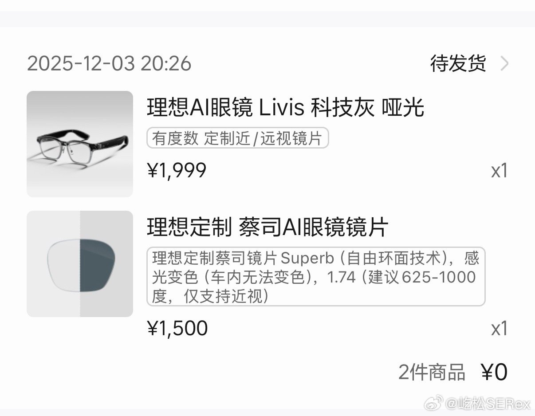Click the 有度数 定制近/远视镜片 spec tag
535x416 pixels.
[x=237, y=138]
